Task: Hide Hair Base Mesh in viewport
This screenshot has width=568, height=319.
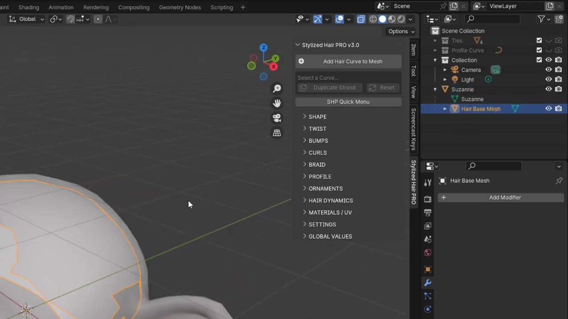Action: tap(548, 109)
